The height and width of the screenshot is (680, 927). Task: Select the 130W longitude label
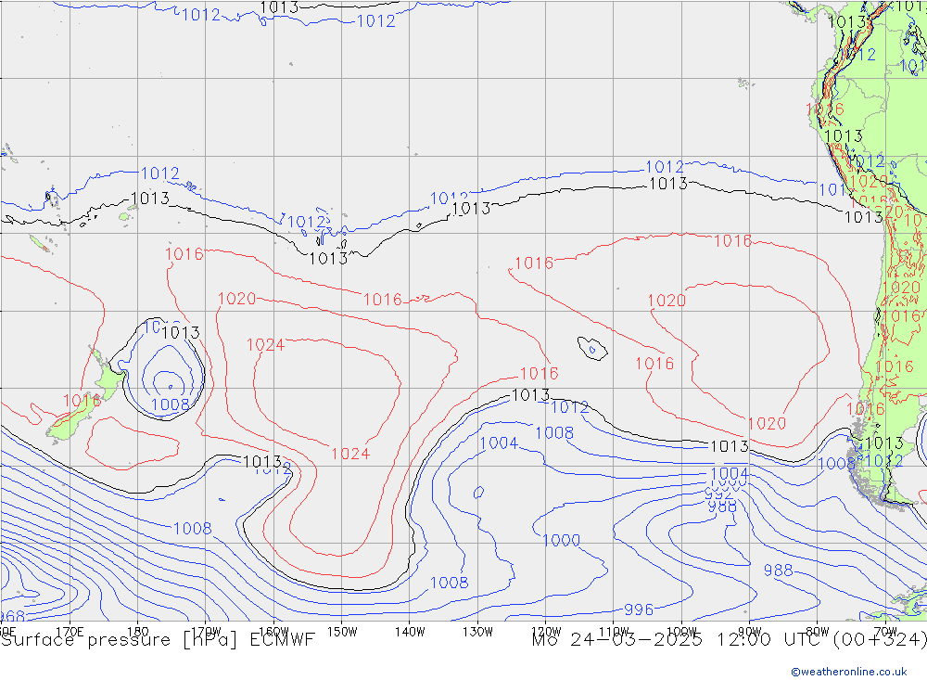coord(477,632)
